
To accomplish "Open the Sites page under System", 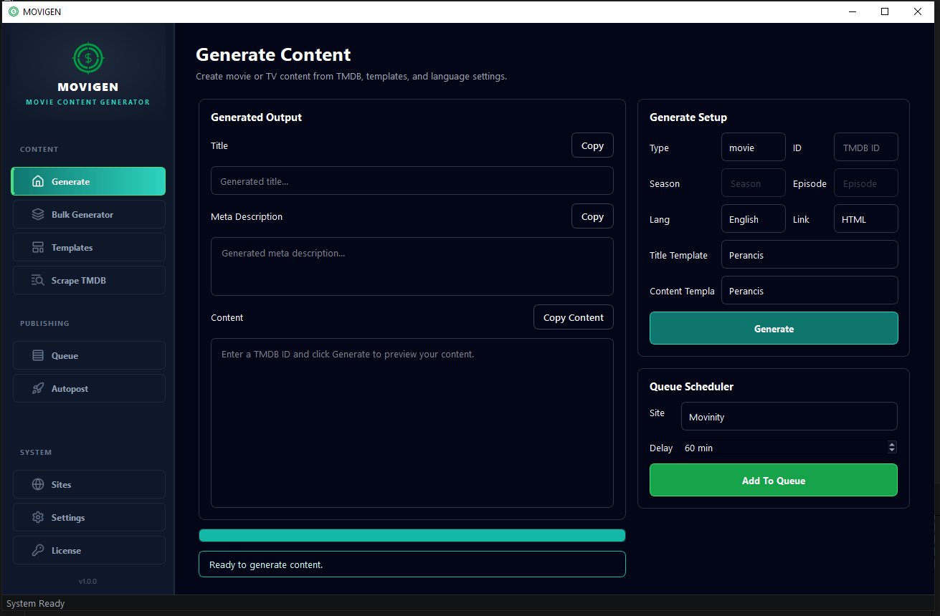I will pyautogui.click(x=89, y=485).
